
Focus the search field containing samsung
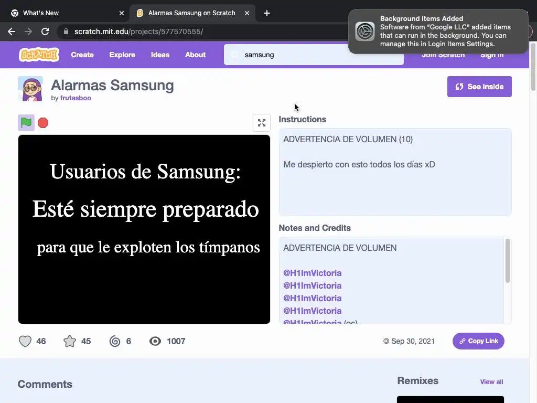pyautogui.click(x=314, y=55)
